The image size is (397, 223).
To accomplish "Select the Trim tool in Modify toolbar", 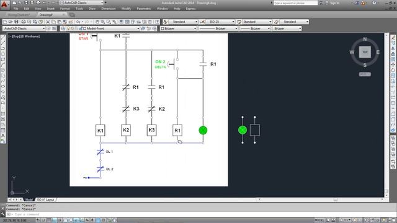I will point(393,87).
